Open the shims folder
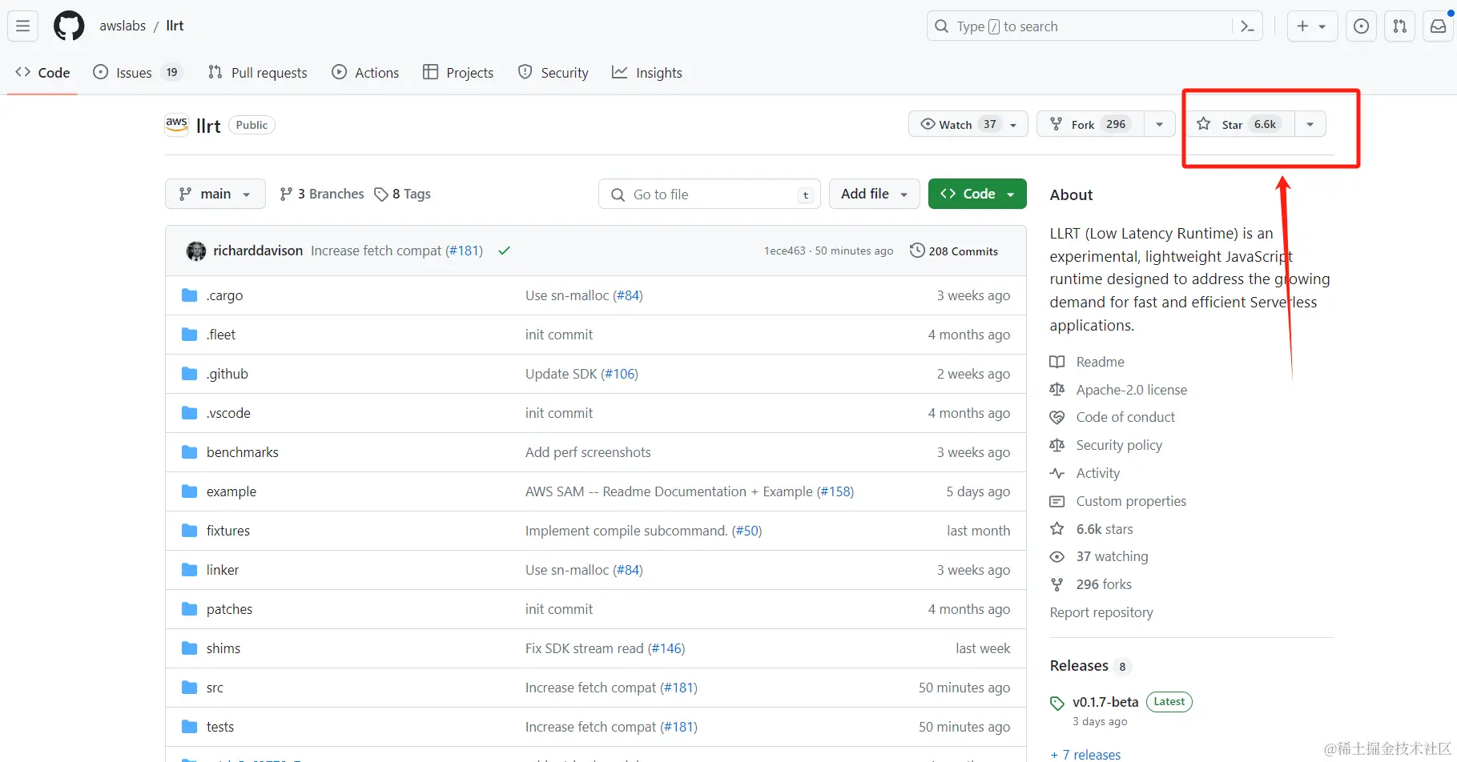Screen dimensions: 1457x762 tap(223, 648)
